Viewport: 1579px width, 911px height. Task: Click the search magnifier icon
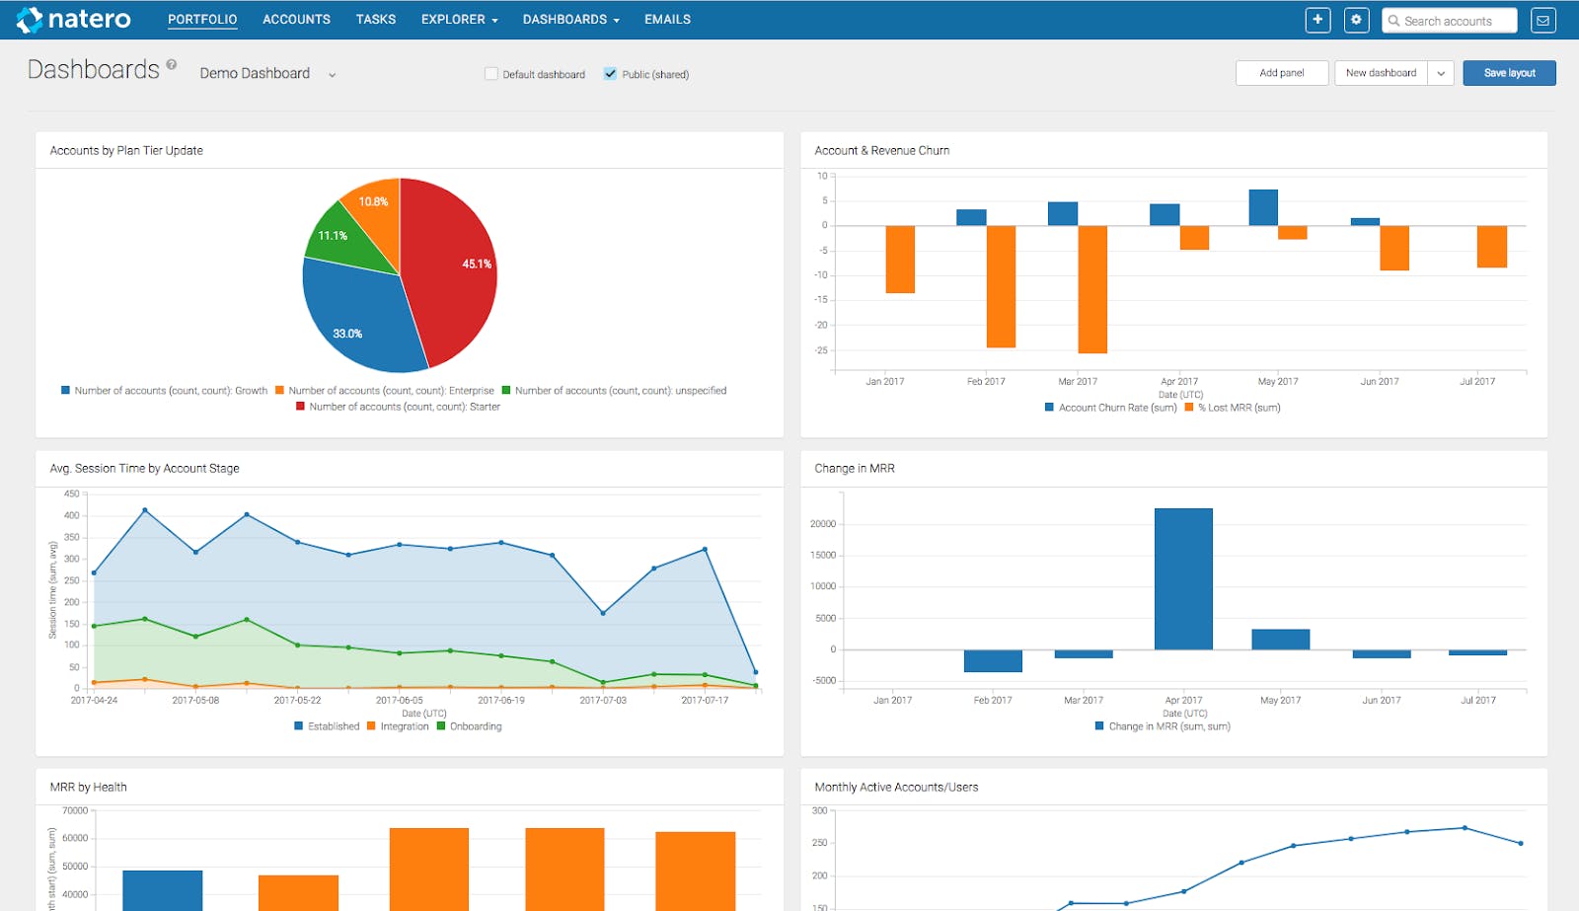[x=1393, y=21]
